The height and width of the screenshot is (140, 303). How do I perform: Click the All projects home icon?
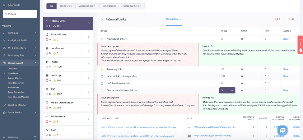pyautogui.click(x=4, y=5)
